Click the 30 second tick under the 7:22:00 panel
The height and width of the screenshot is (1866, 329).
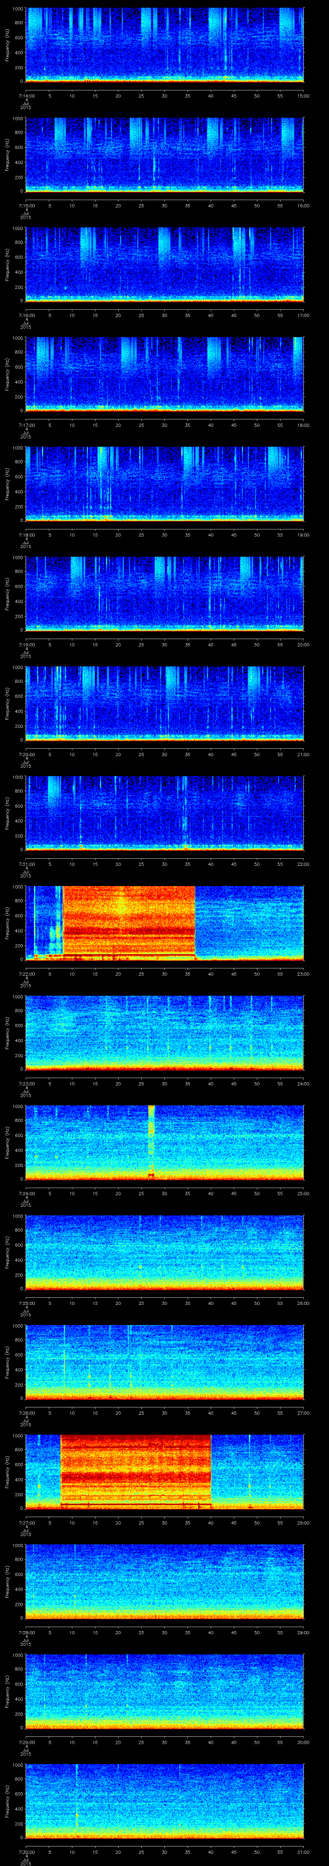pos(165,974)
